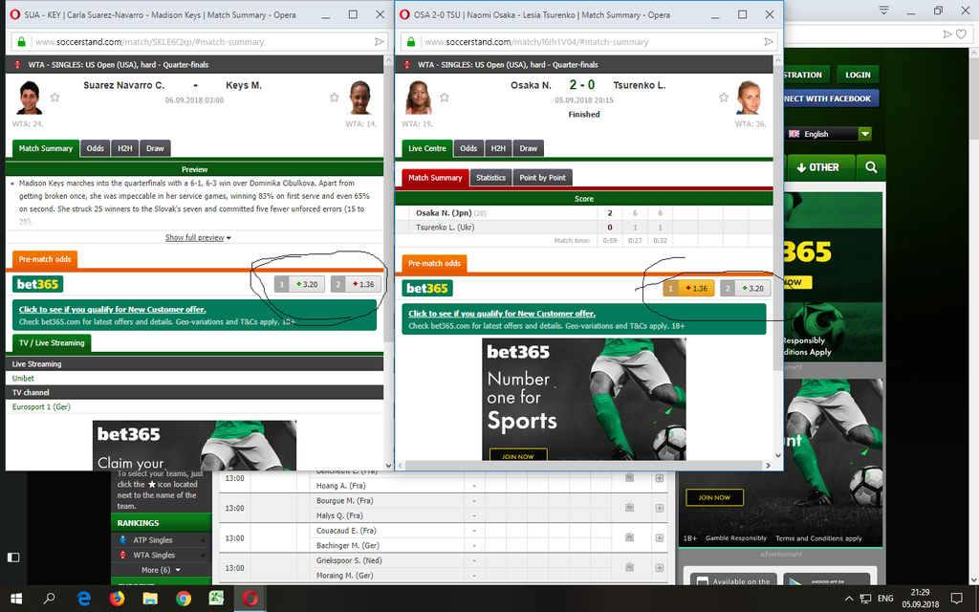The height and width of the screenshot is (612, 979).
Task: Open Unibet live streaming link
Action: pos(23,379)
